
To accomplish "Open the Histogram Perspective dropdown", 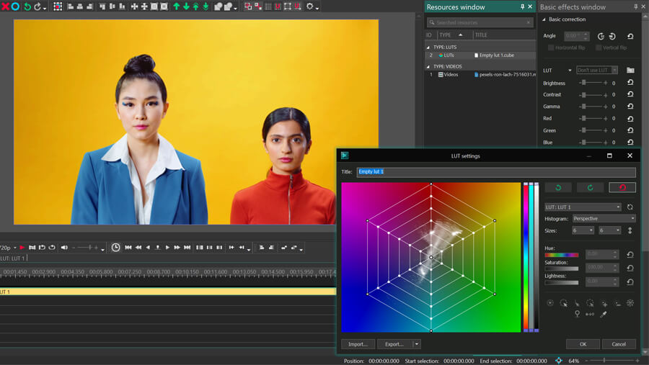I will point(604,218).
